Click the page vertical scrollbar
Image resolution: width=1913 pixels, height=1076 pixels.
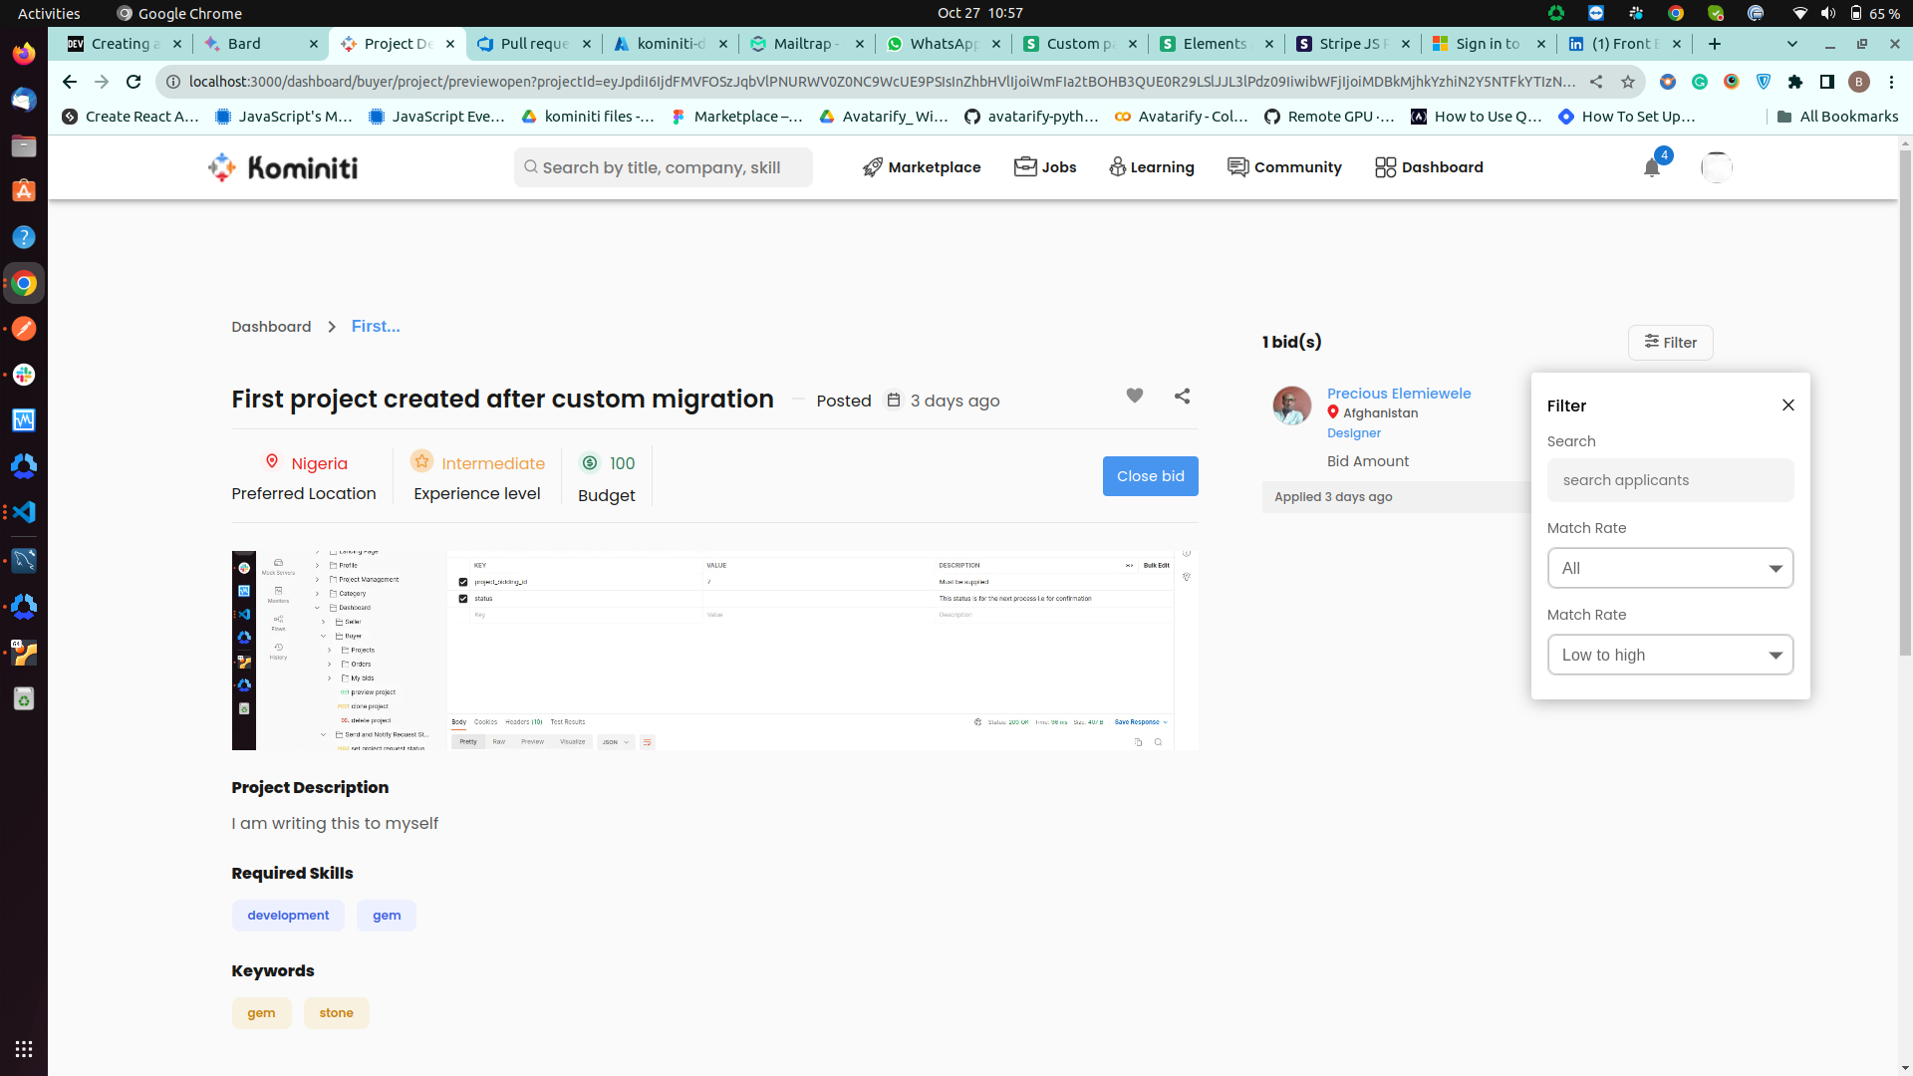1904,399
